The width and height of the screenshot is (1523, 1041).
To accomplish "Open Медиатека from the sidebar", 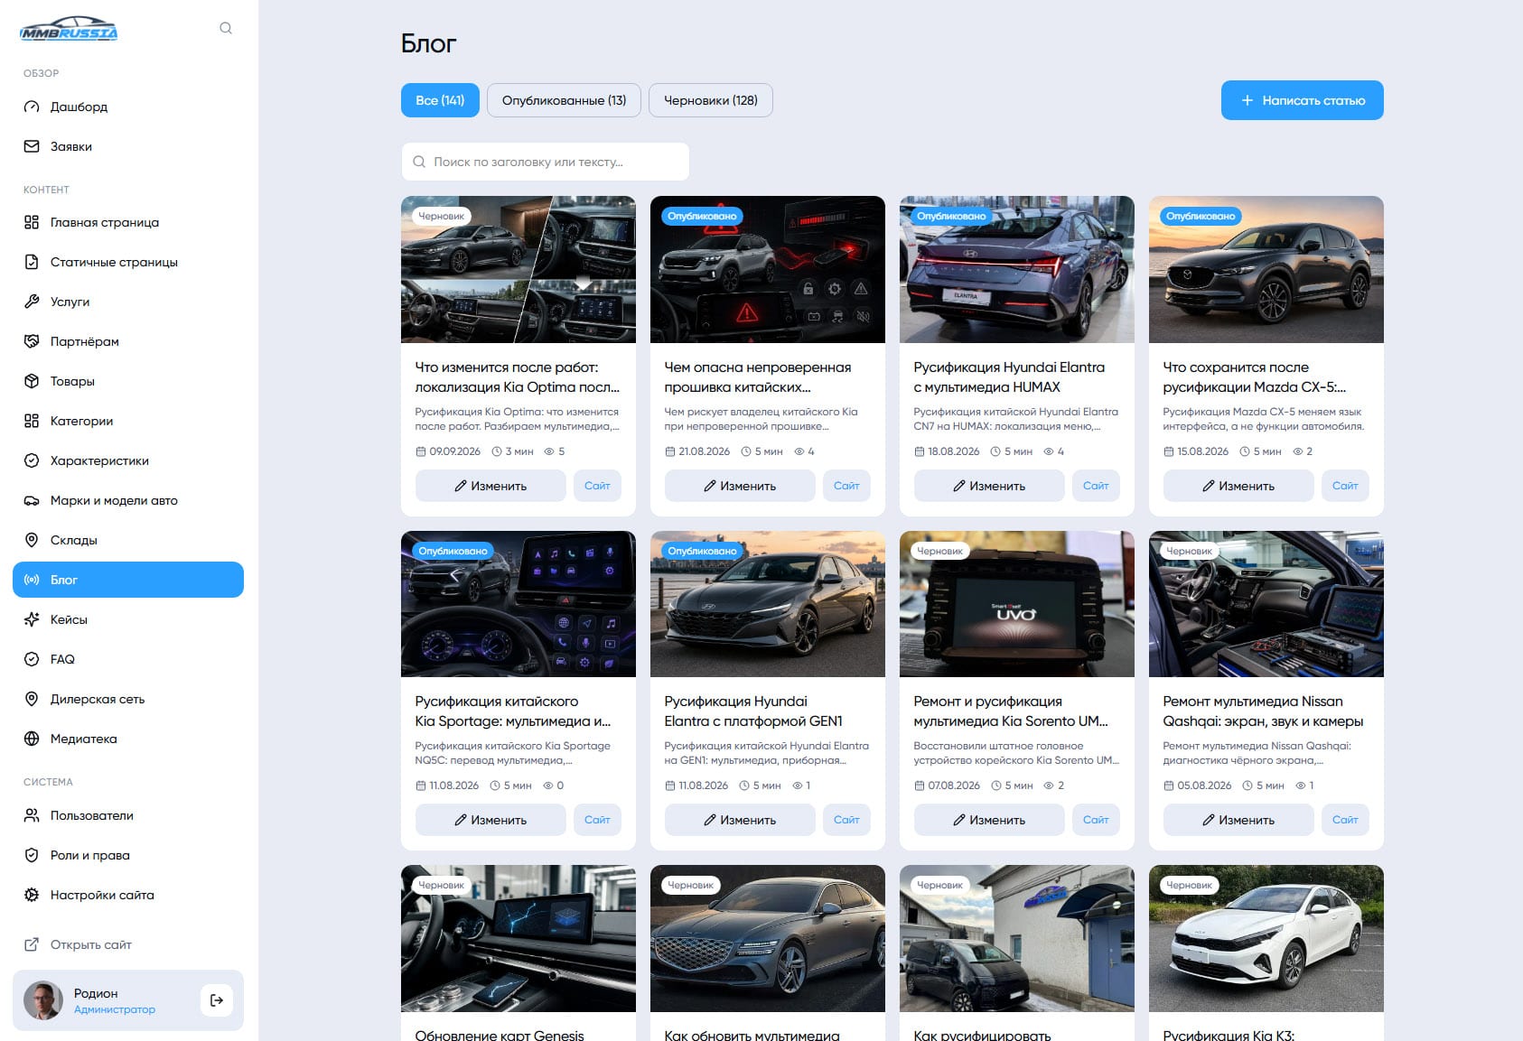I will tap(128, 739).
